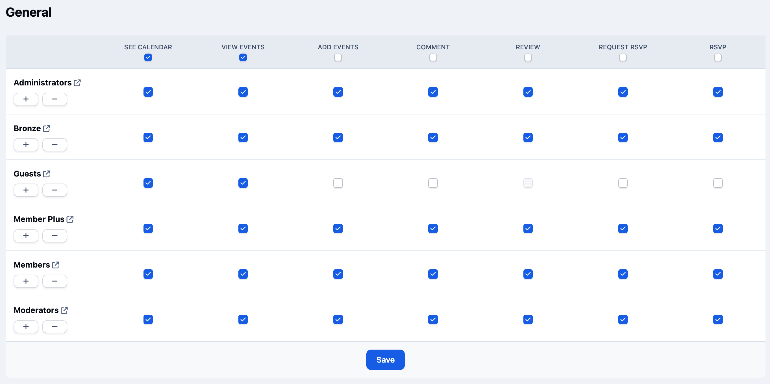Toggle the SEE CALENDAR column header checkbox
Image resolution: width=770 pixels, height=384 pixels.
tap(148, 57)
